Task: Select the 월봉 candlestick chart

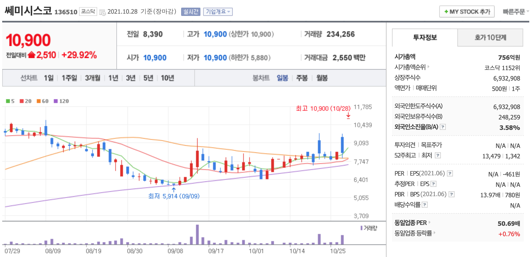Action: coord(322,78)
